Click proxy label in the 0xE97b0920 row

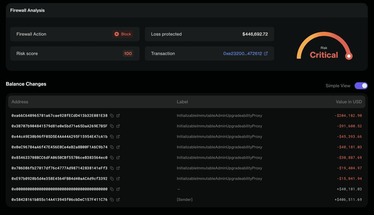point(219,179)
